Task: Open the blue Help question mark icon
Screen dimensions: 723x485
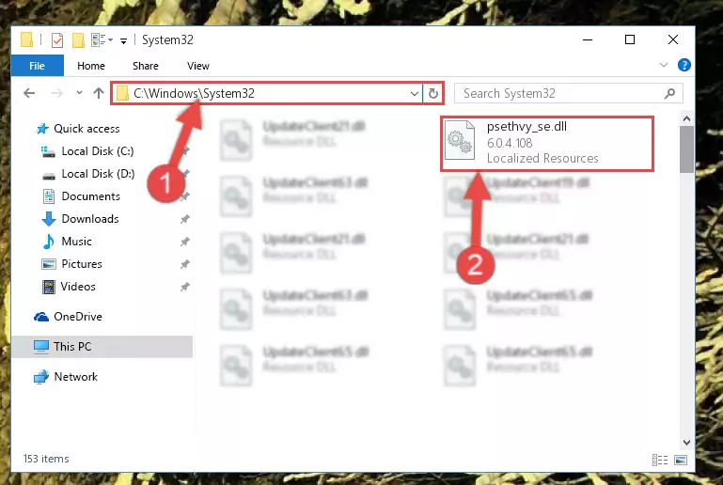Action: click(x=684, y=65)
